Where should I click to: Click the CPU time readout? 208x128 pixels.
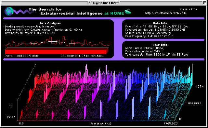click(82, 56)
